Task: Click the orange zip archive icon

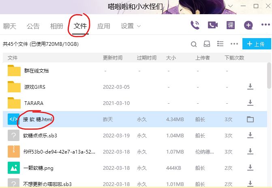Action: click(x=14, y=152)
